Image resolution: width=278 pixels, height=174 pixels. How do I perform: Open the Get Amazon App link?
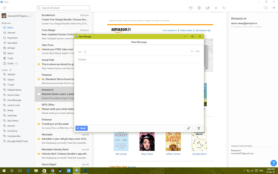(203, 30)
